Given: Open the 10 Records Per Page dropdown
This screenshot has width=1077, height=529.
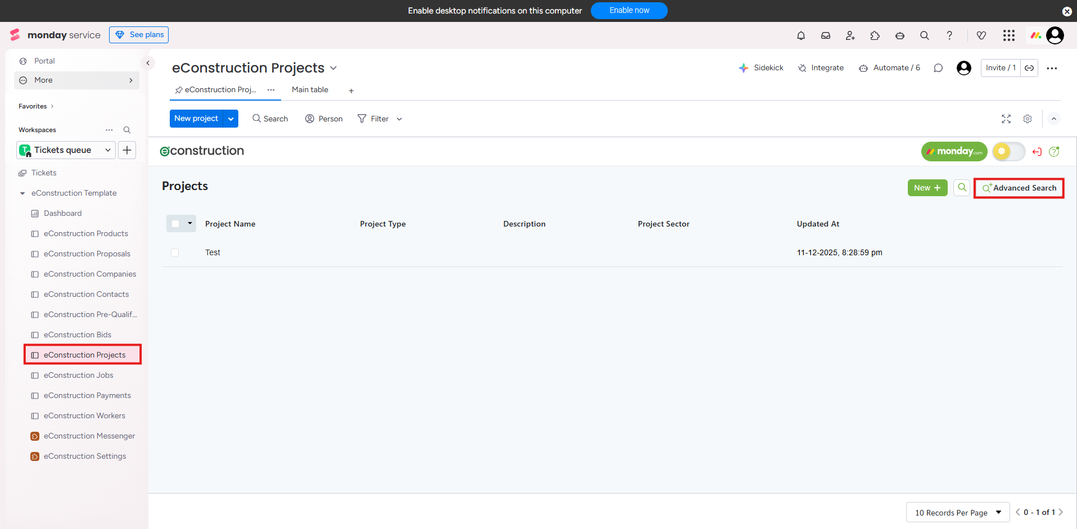Looking at the screenshot, I should coord(958,512).
